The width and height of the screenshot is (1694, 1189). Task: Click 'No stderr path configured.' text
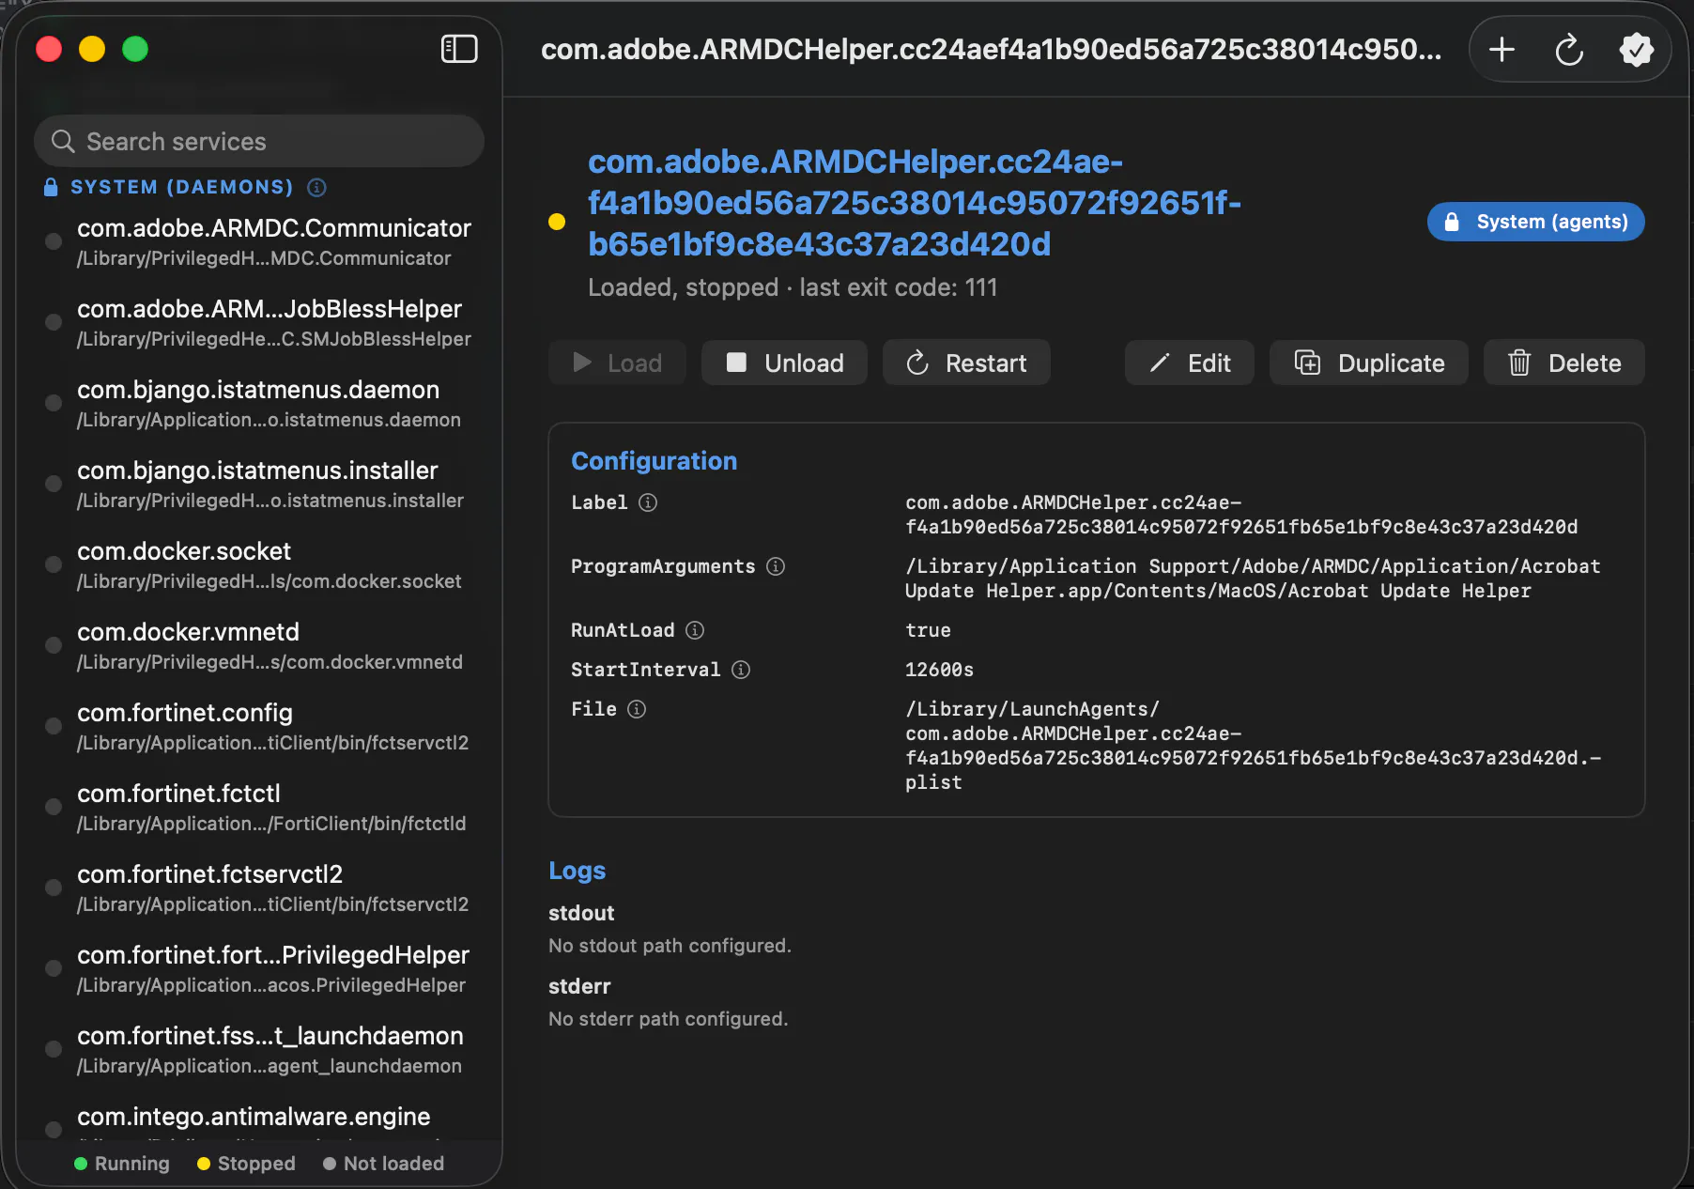click(x=668, y=1019)
